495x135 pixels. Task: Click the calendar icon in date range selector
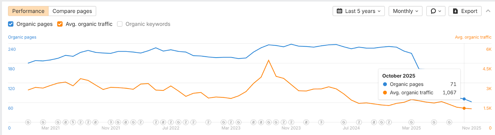click(339, 11)
